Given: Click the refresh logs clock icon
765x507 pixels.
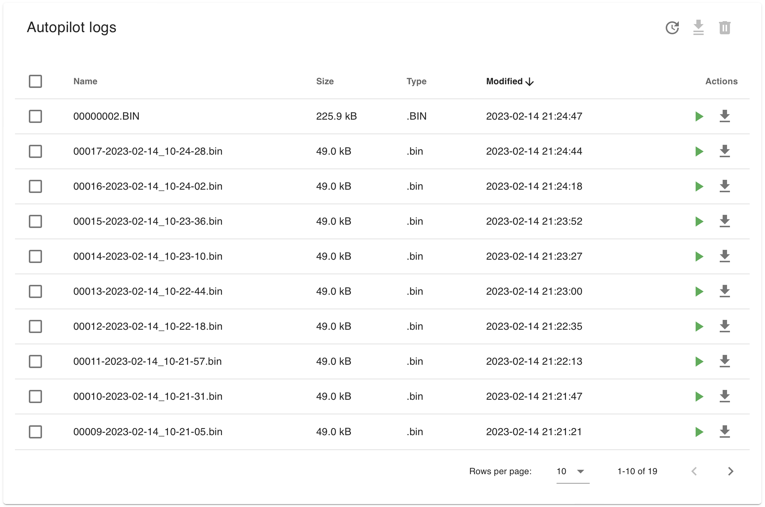Looking at the screenshot, I should click(672, 28).
